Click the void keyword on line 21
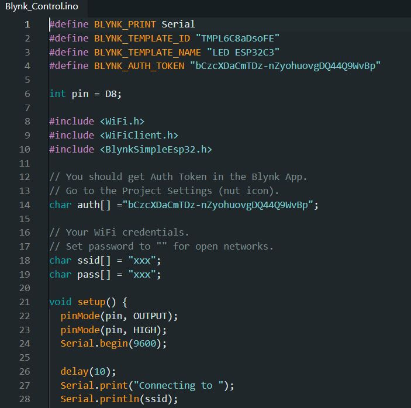 [x=60, y=302]
